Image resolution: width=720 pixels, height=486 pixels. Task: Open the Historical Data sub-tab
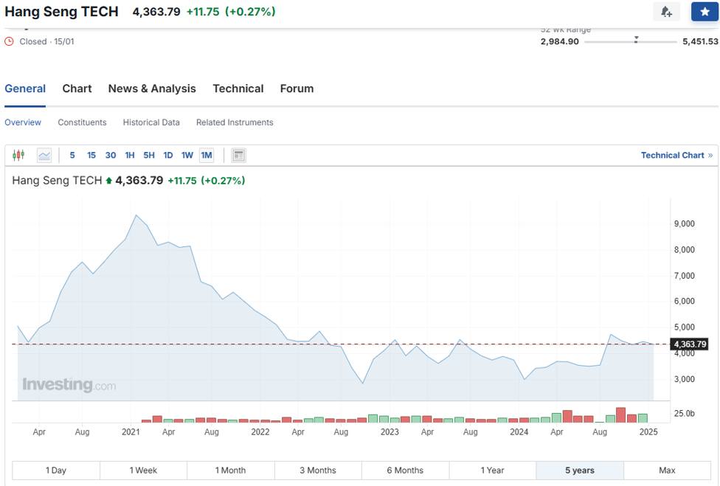click(x=151, y=122)
